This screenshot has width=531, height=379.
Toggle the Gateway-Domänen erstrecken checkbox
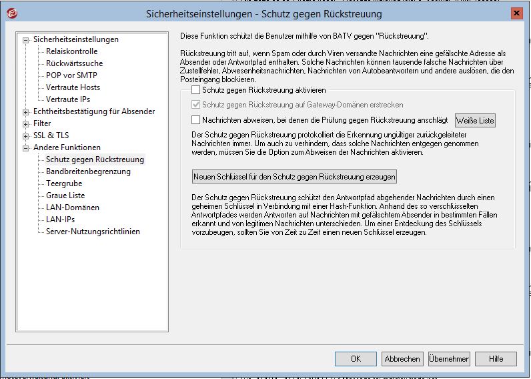[x=195, y=105]
